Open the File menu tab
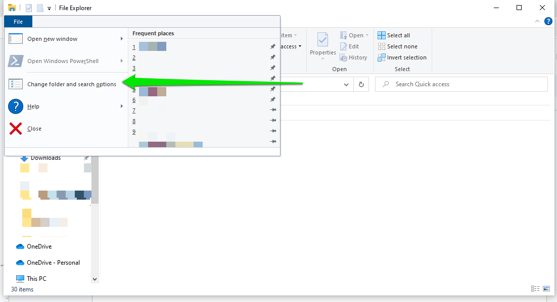Viewport: 557px width, 302px height. (18, 22)
